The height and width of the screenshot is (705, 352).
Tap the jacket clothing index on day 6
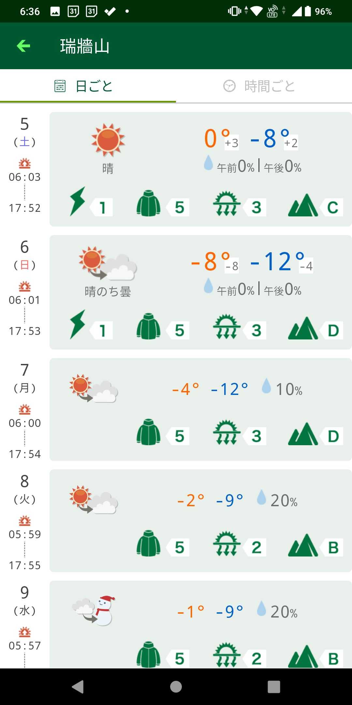point(148,326)
